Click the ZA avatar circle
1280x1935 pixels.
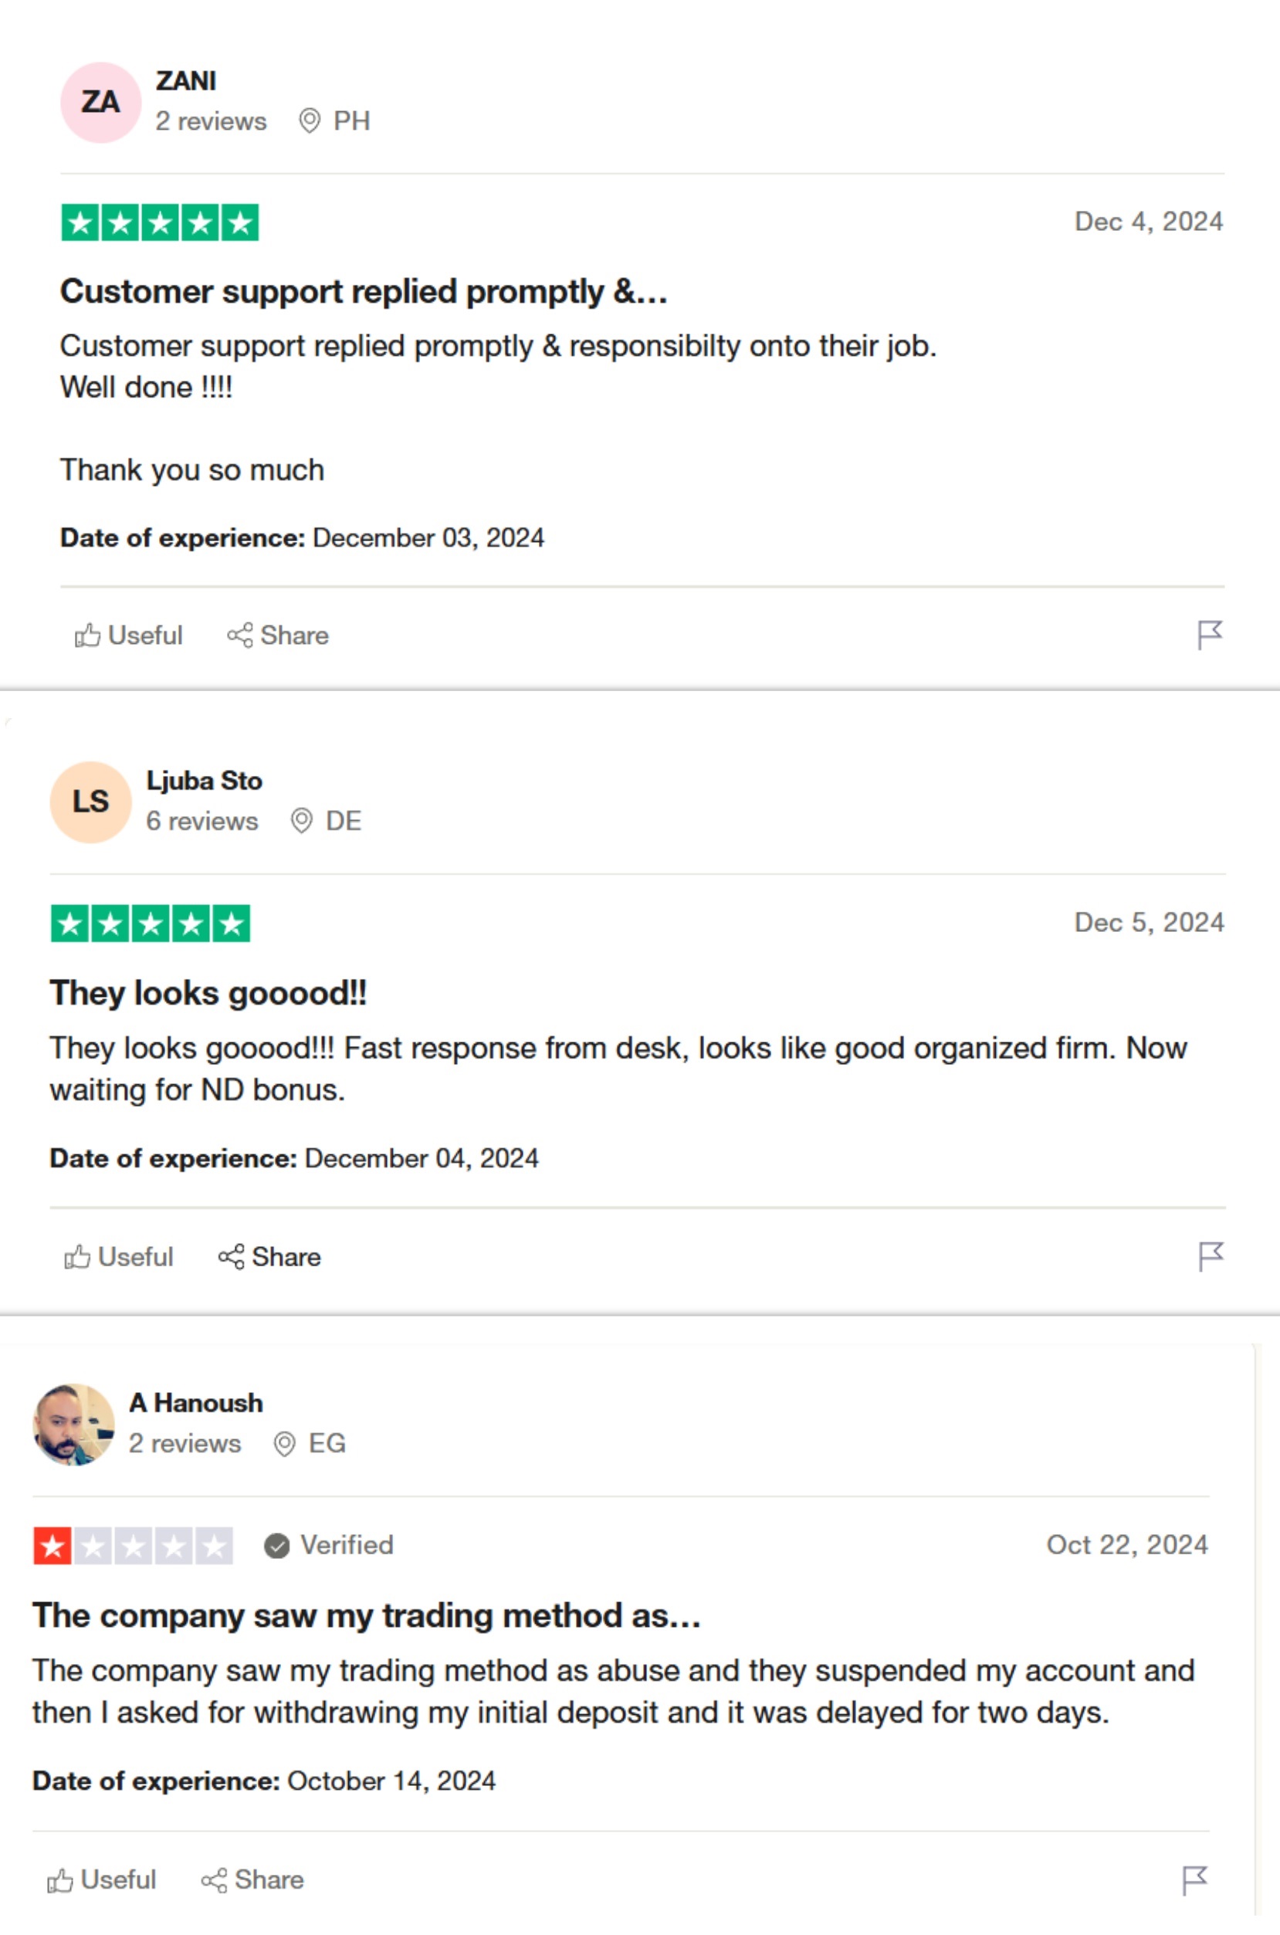click(100, 103)
